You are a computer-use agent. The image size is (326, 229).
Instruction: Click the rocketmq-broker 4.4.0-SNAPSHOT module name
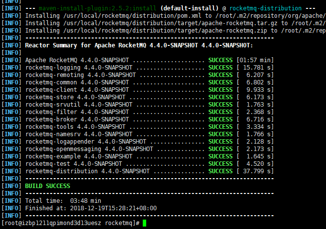77,119
